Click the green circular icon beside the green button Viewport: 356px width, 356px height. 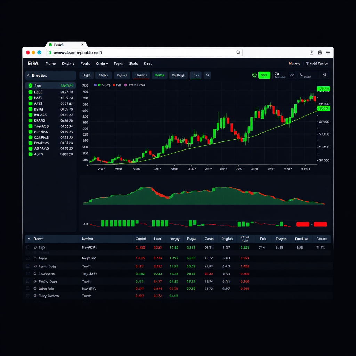(x=254, y=75)
